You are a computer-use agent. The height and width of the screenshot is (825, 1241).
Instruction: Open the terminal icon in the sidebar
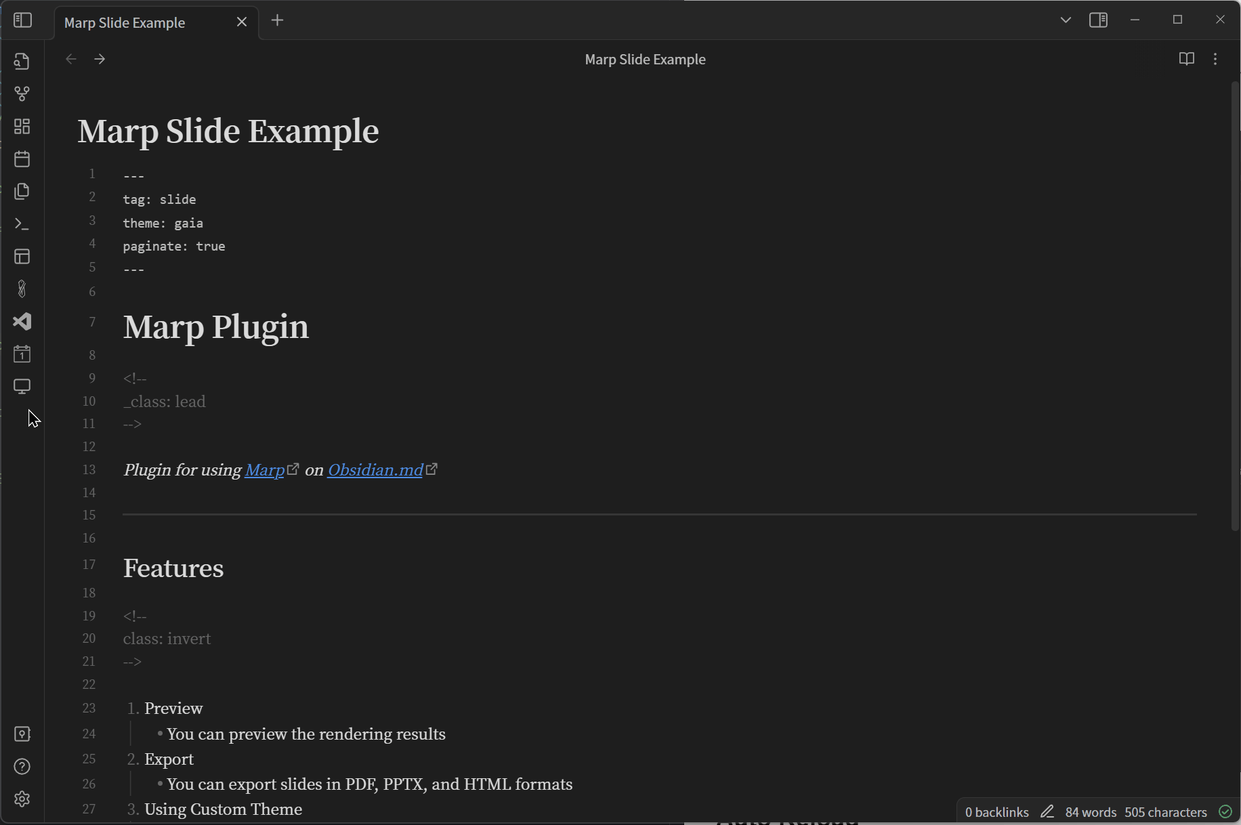[22, 224]
